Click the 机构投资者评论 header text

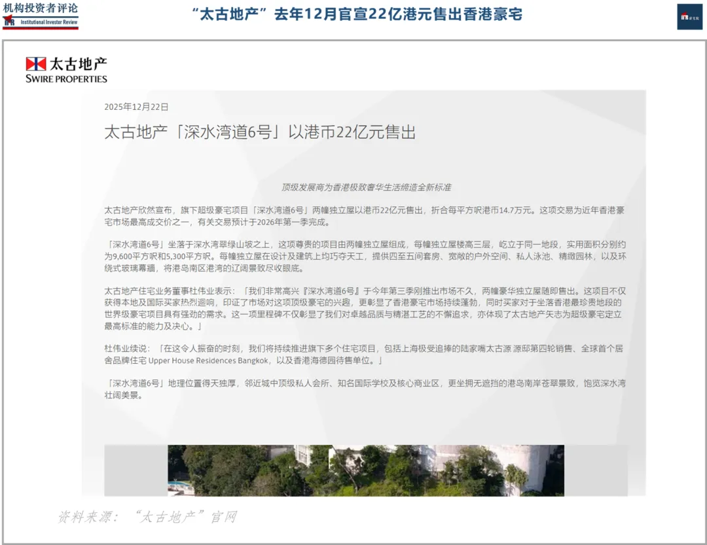coord(40,8)
